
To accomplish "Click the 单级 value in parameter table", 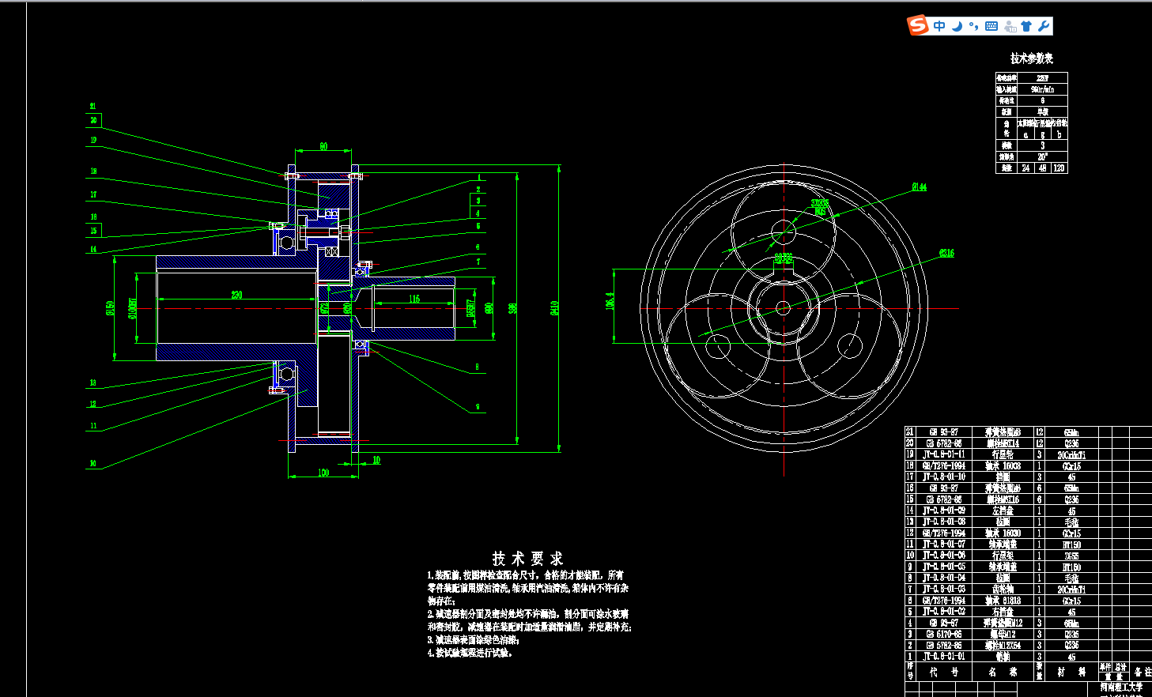I will pos(1042,111).
